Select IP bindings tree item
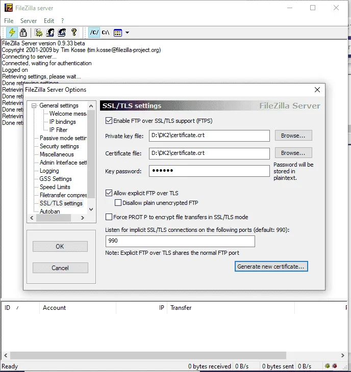The width and height of the screenshot is (351, 372). click(x=62, y=122)
